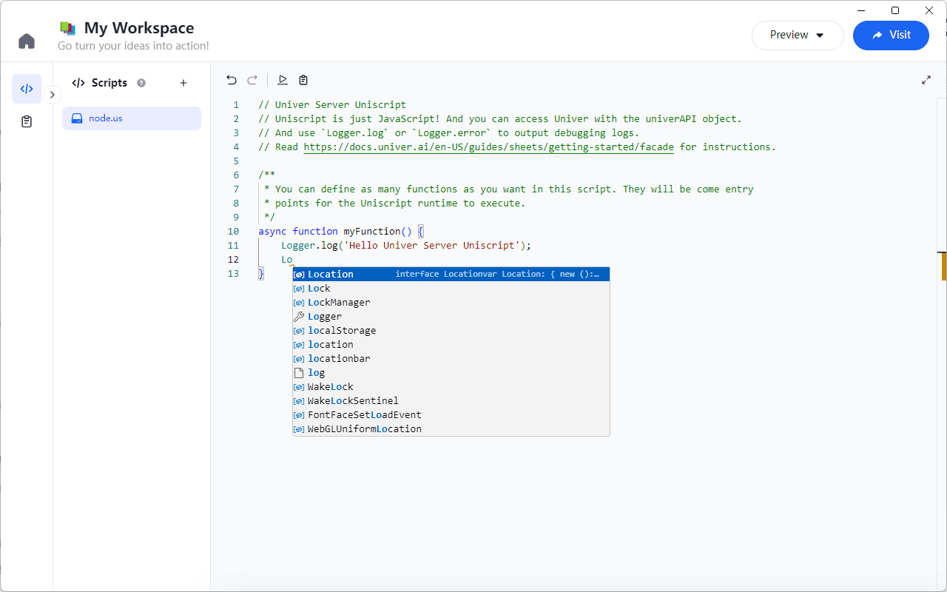
Task: Click 'Go turn your ideas into action!' subtitle
Action: (x=133, y=46)
